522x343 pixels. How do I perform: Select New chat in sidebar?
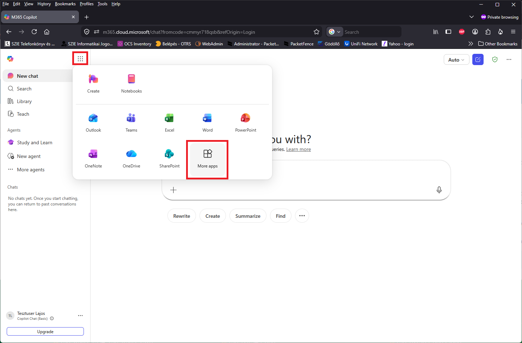38,76
